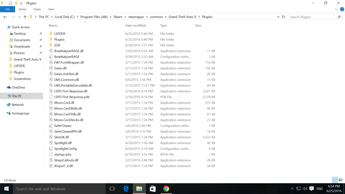
Task: Open Task View on taskbar
Action: [x=112, y=189]
